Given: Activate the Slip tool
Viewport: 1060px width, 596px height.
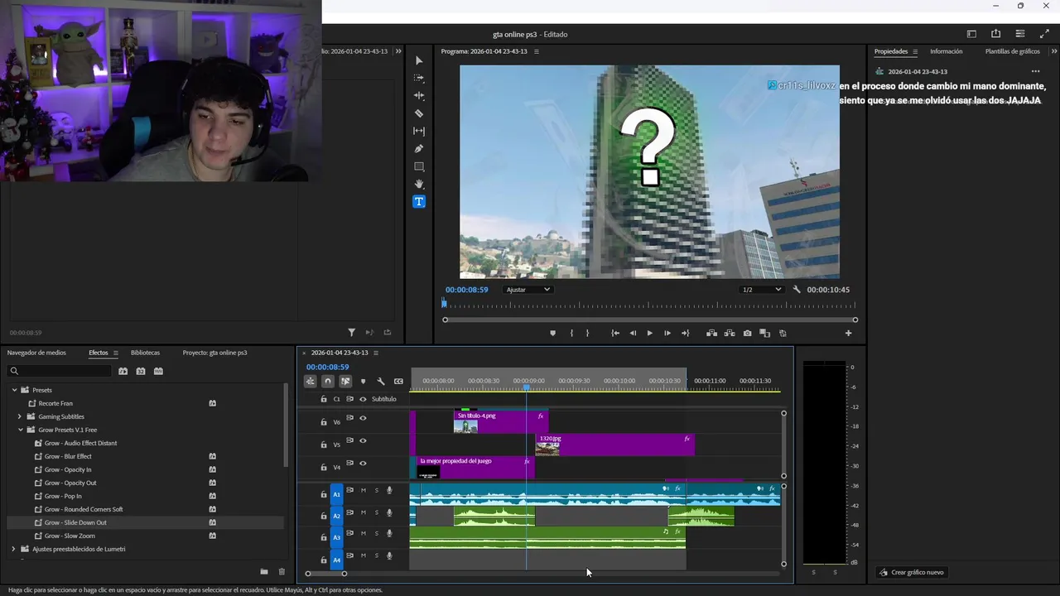Looking at the screenshot, I should point(419,131).
